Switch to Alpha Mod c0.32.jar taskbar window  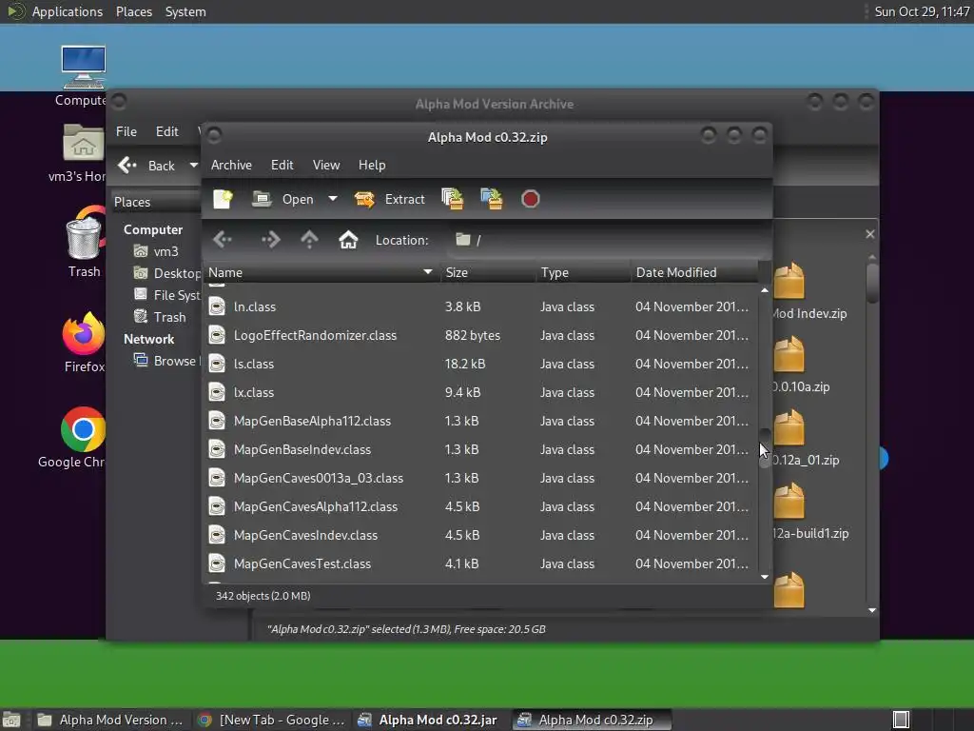tap(429, 720)
